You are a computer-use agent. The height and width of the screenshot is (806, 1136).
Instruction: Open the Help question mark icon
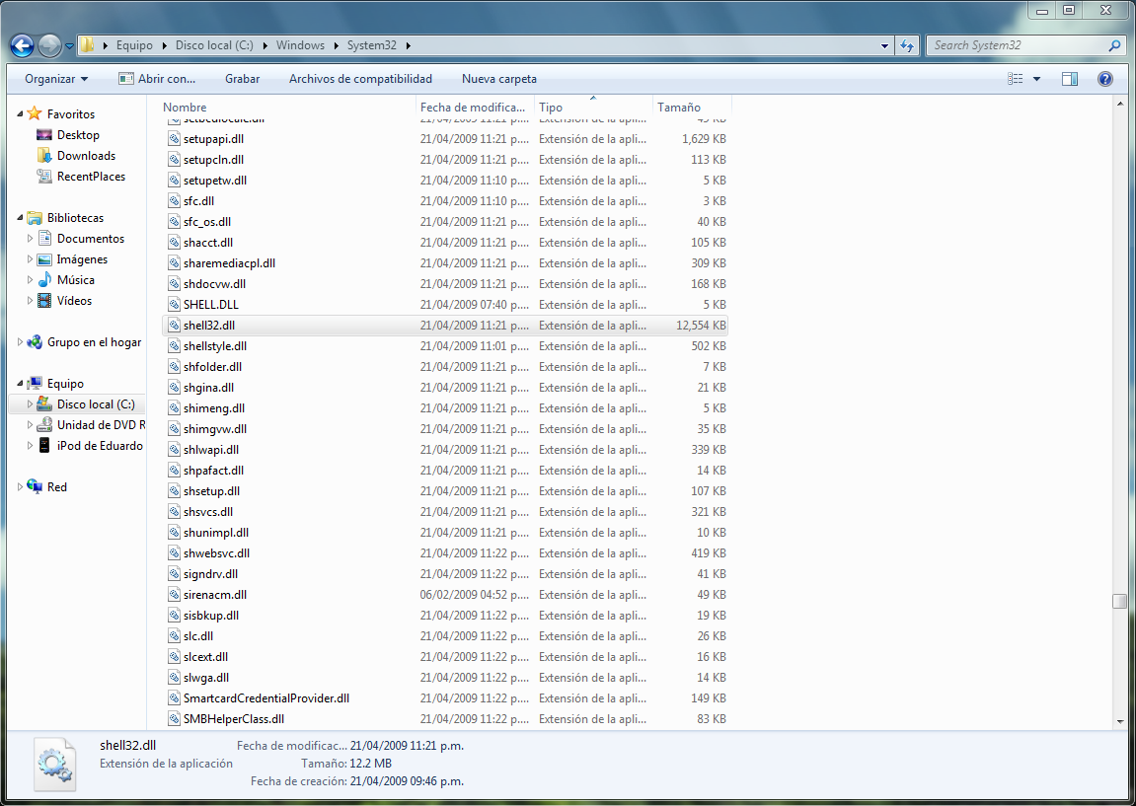click(1104, 79)
